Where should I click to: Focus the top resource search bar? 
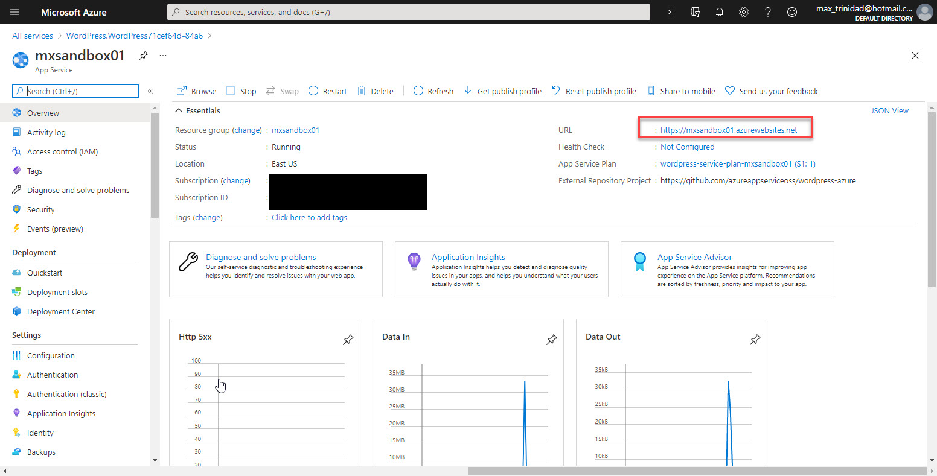tap(408, 12)
